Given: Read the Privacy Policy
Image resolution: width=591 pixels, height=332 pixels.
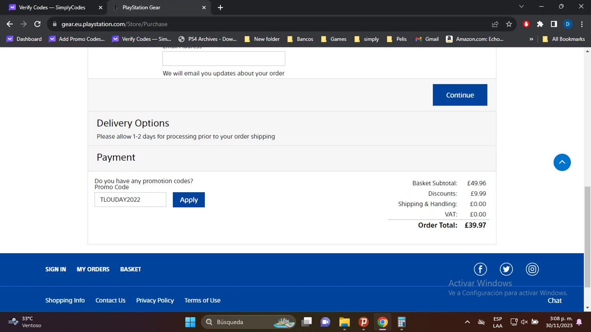Looking at the screenshot, I should click(155, 300).
